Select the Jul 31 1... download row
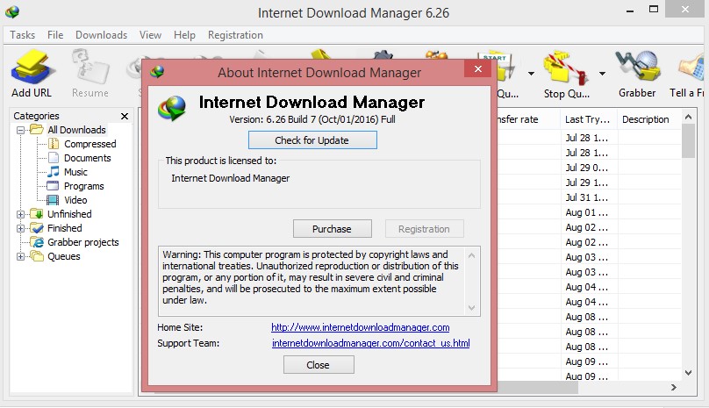 point(589,197)
